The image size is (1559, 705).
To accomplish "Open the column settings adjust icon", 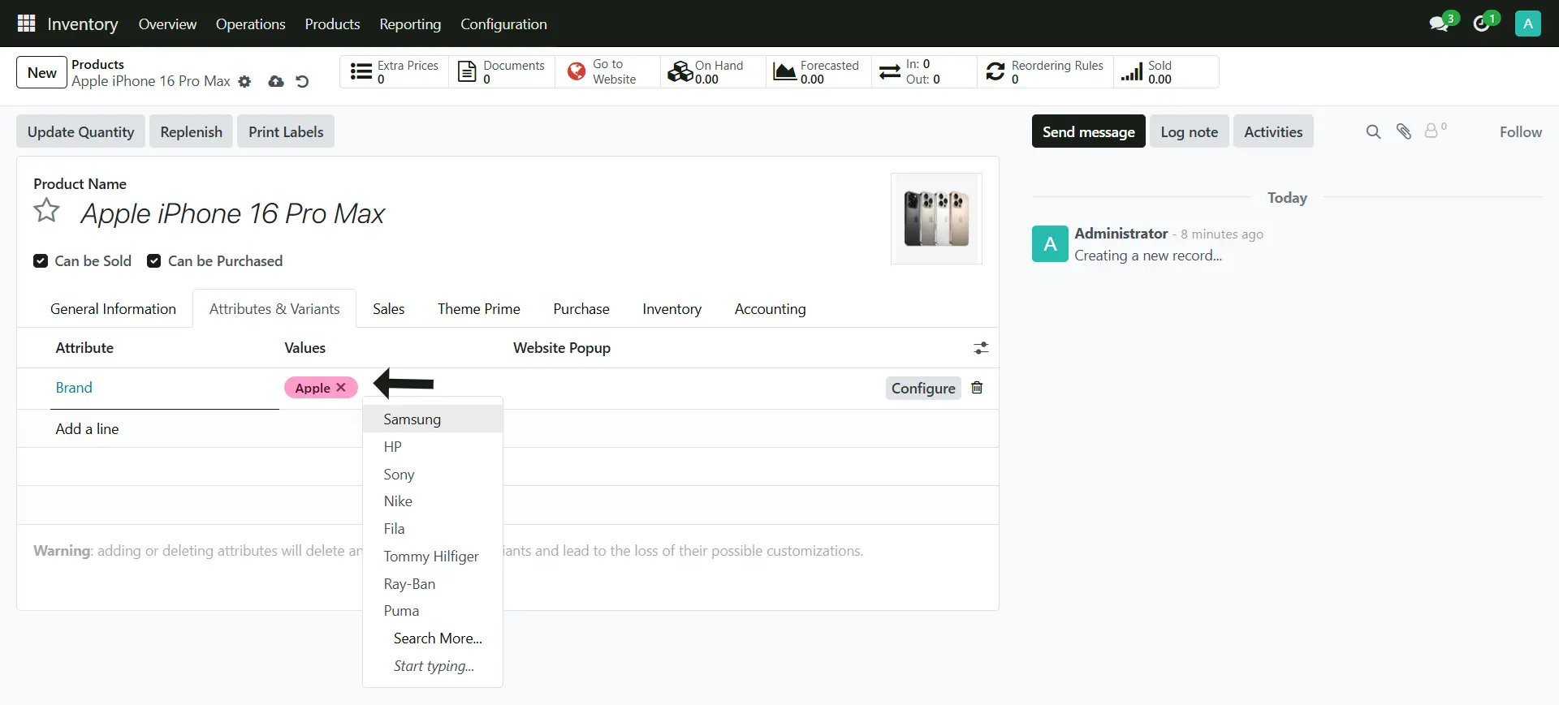I will [981, 348].
